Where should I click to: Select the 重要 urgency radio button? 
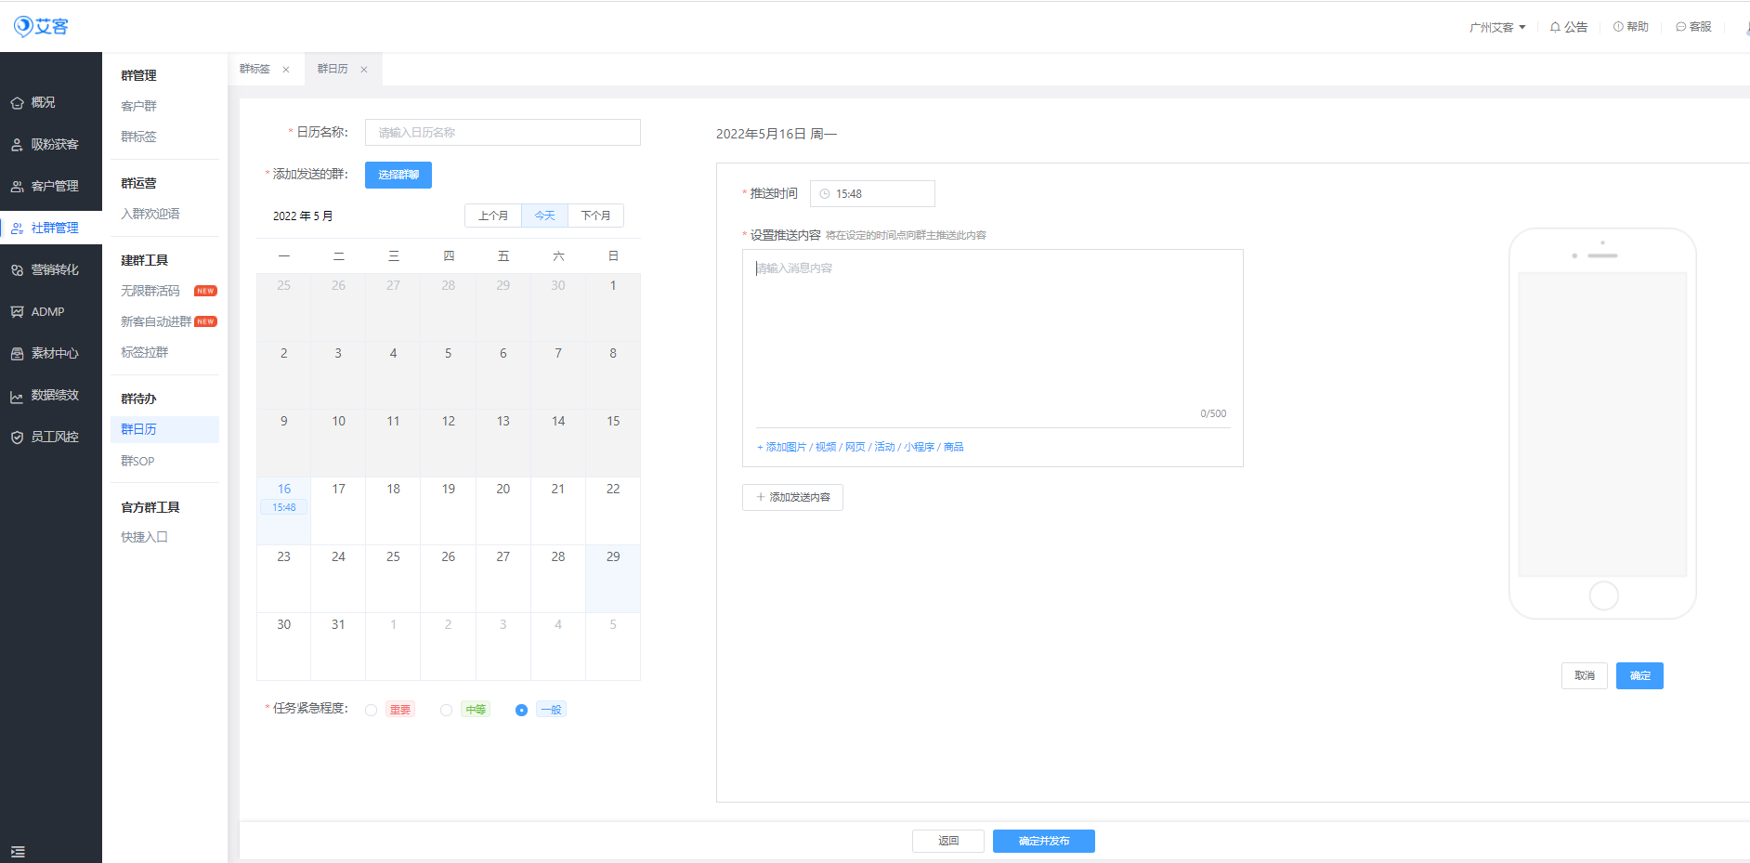372,710
